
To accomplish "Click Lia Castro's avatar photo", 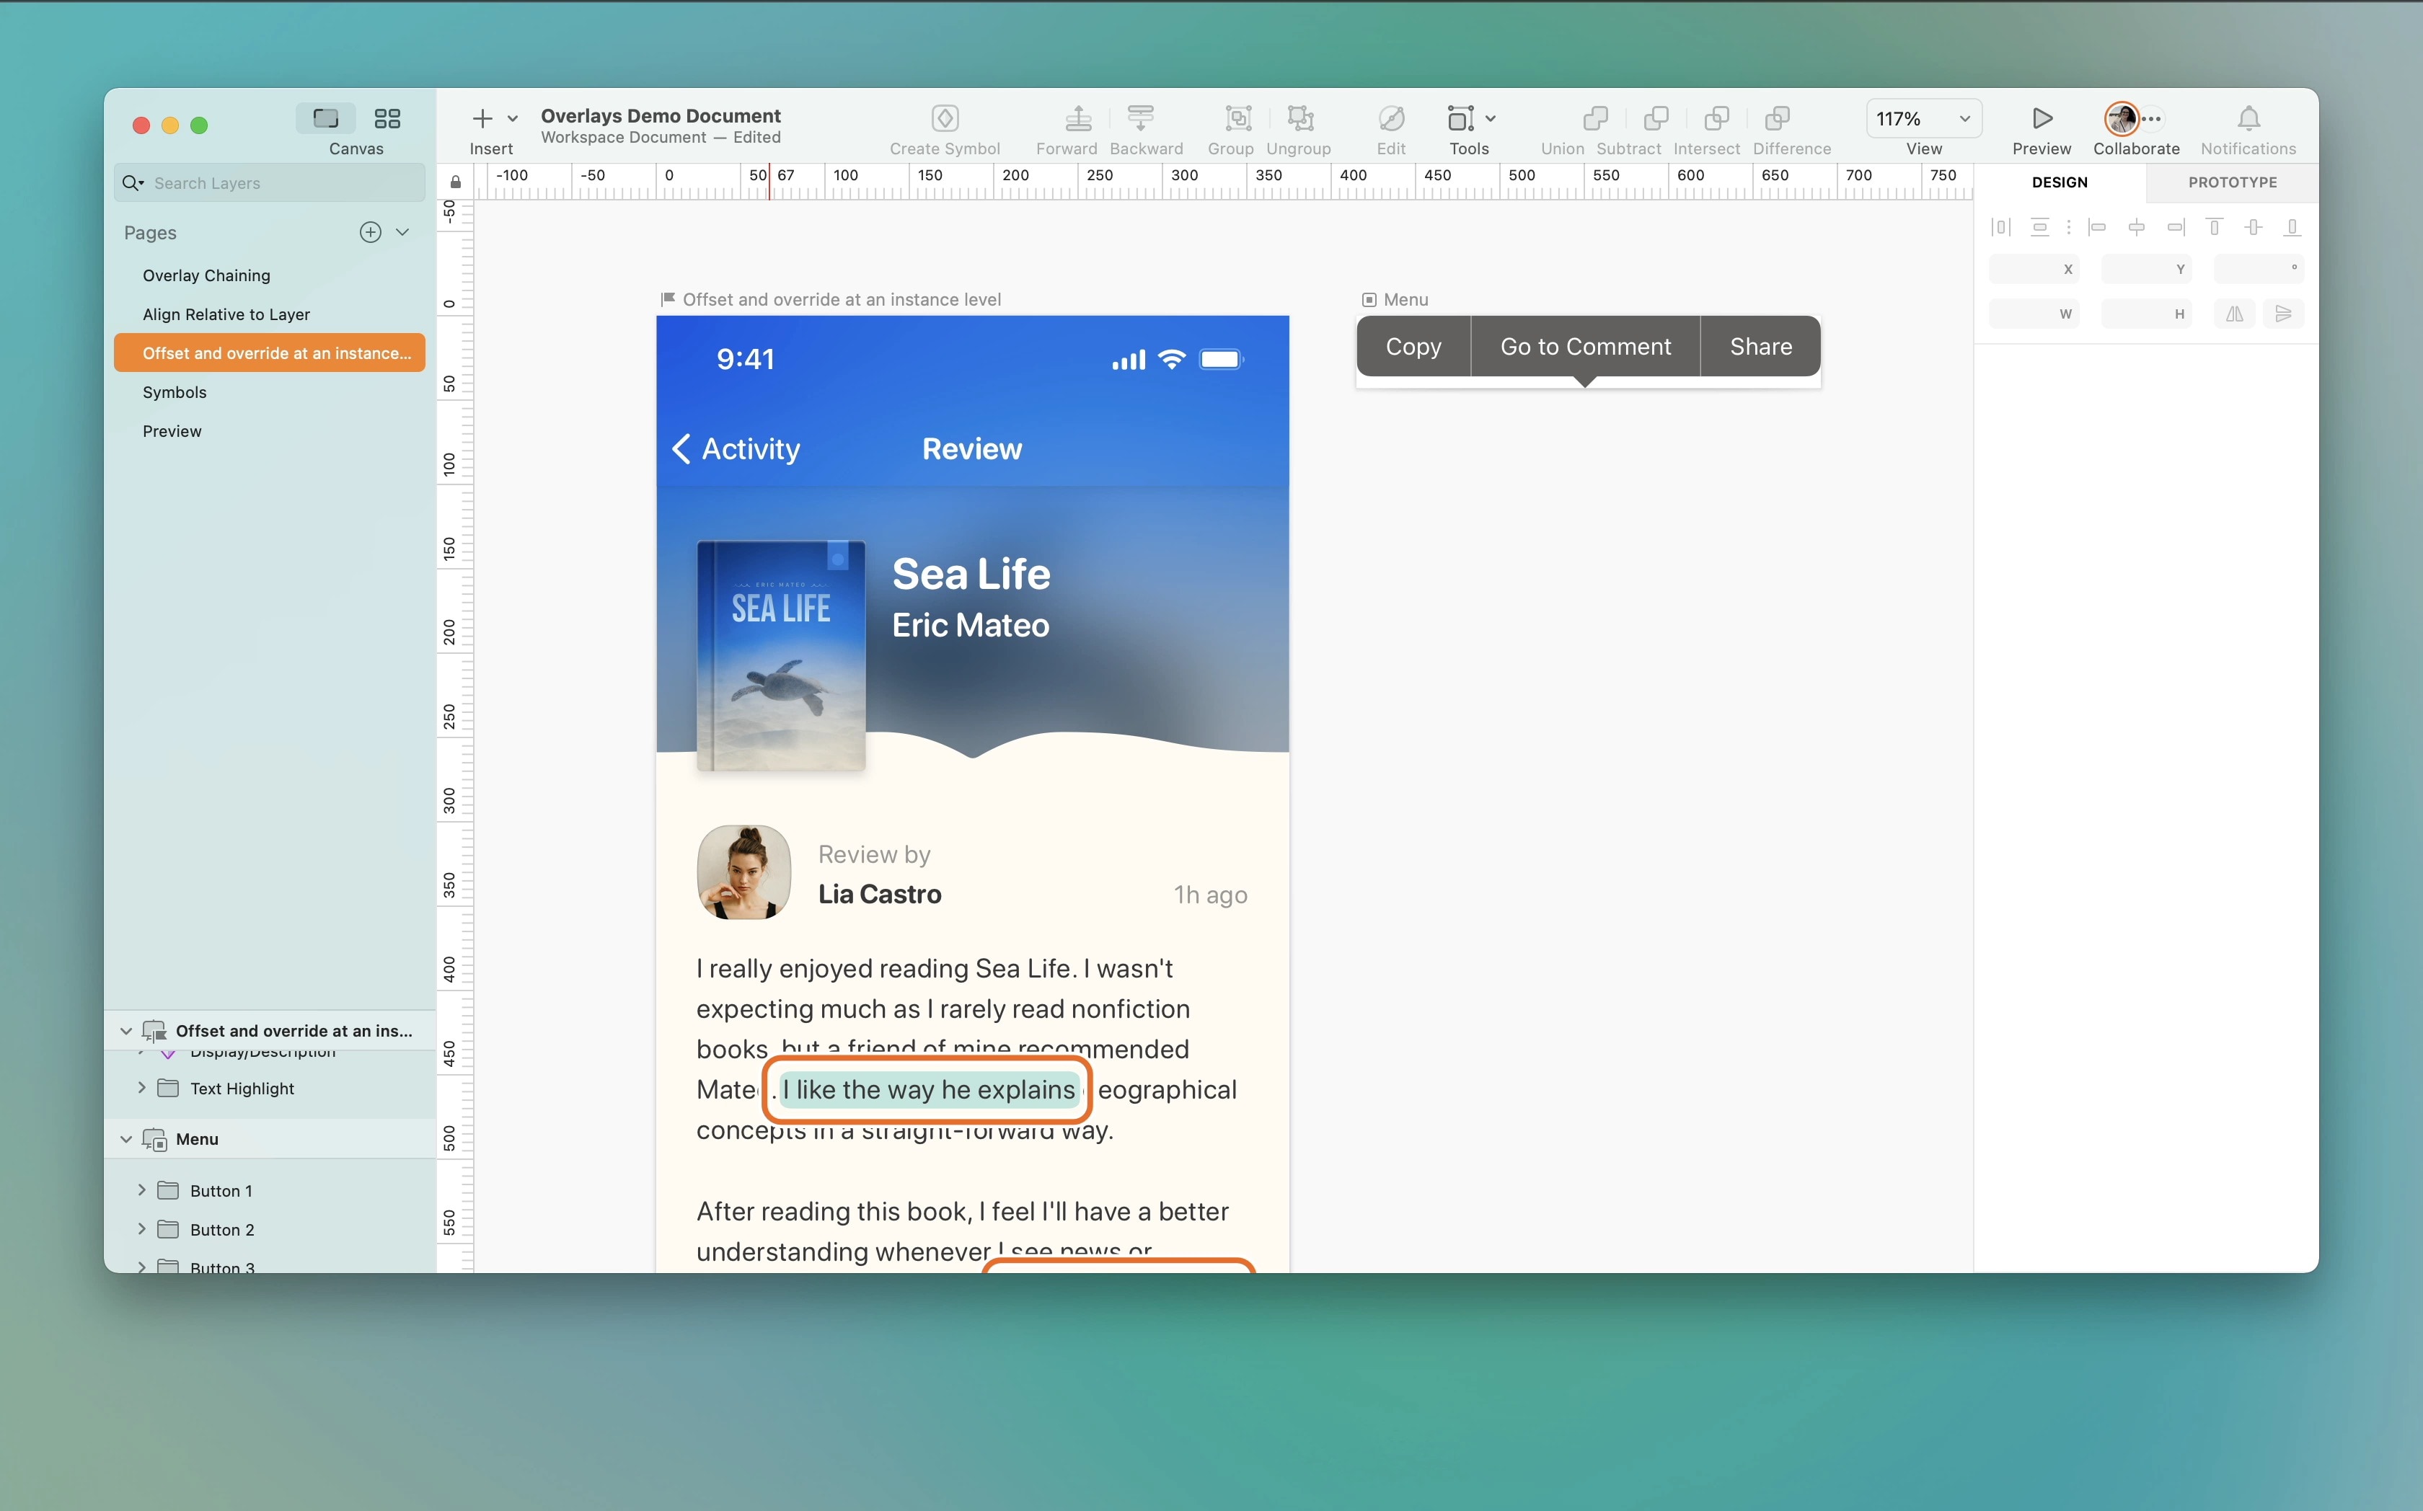I will click(743, 872).
